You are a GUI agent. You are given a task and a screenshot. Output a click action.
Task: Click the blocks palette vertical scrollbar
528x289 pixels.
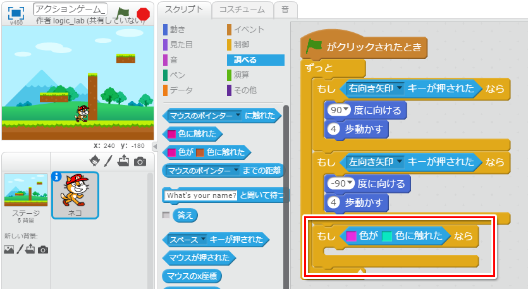pyautogui.click(x=286, y=197)
